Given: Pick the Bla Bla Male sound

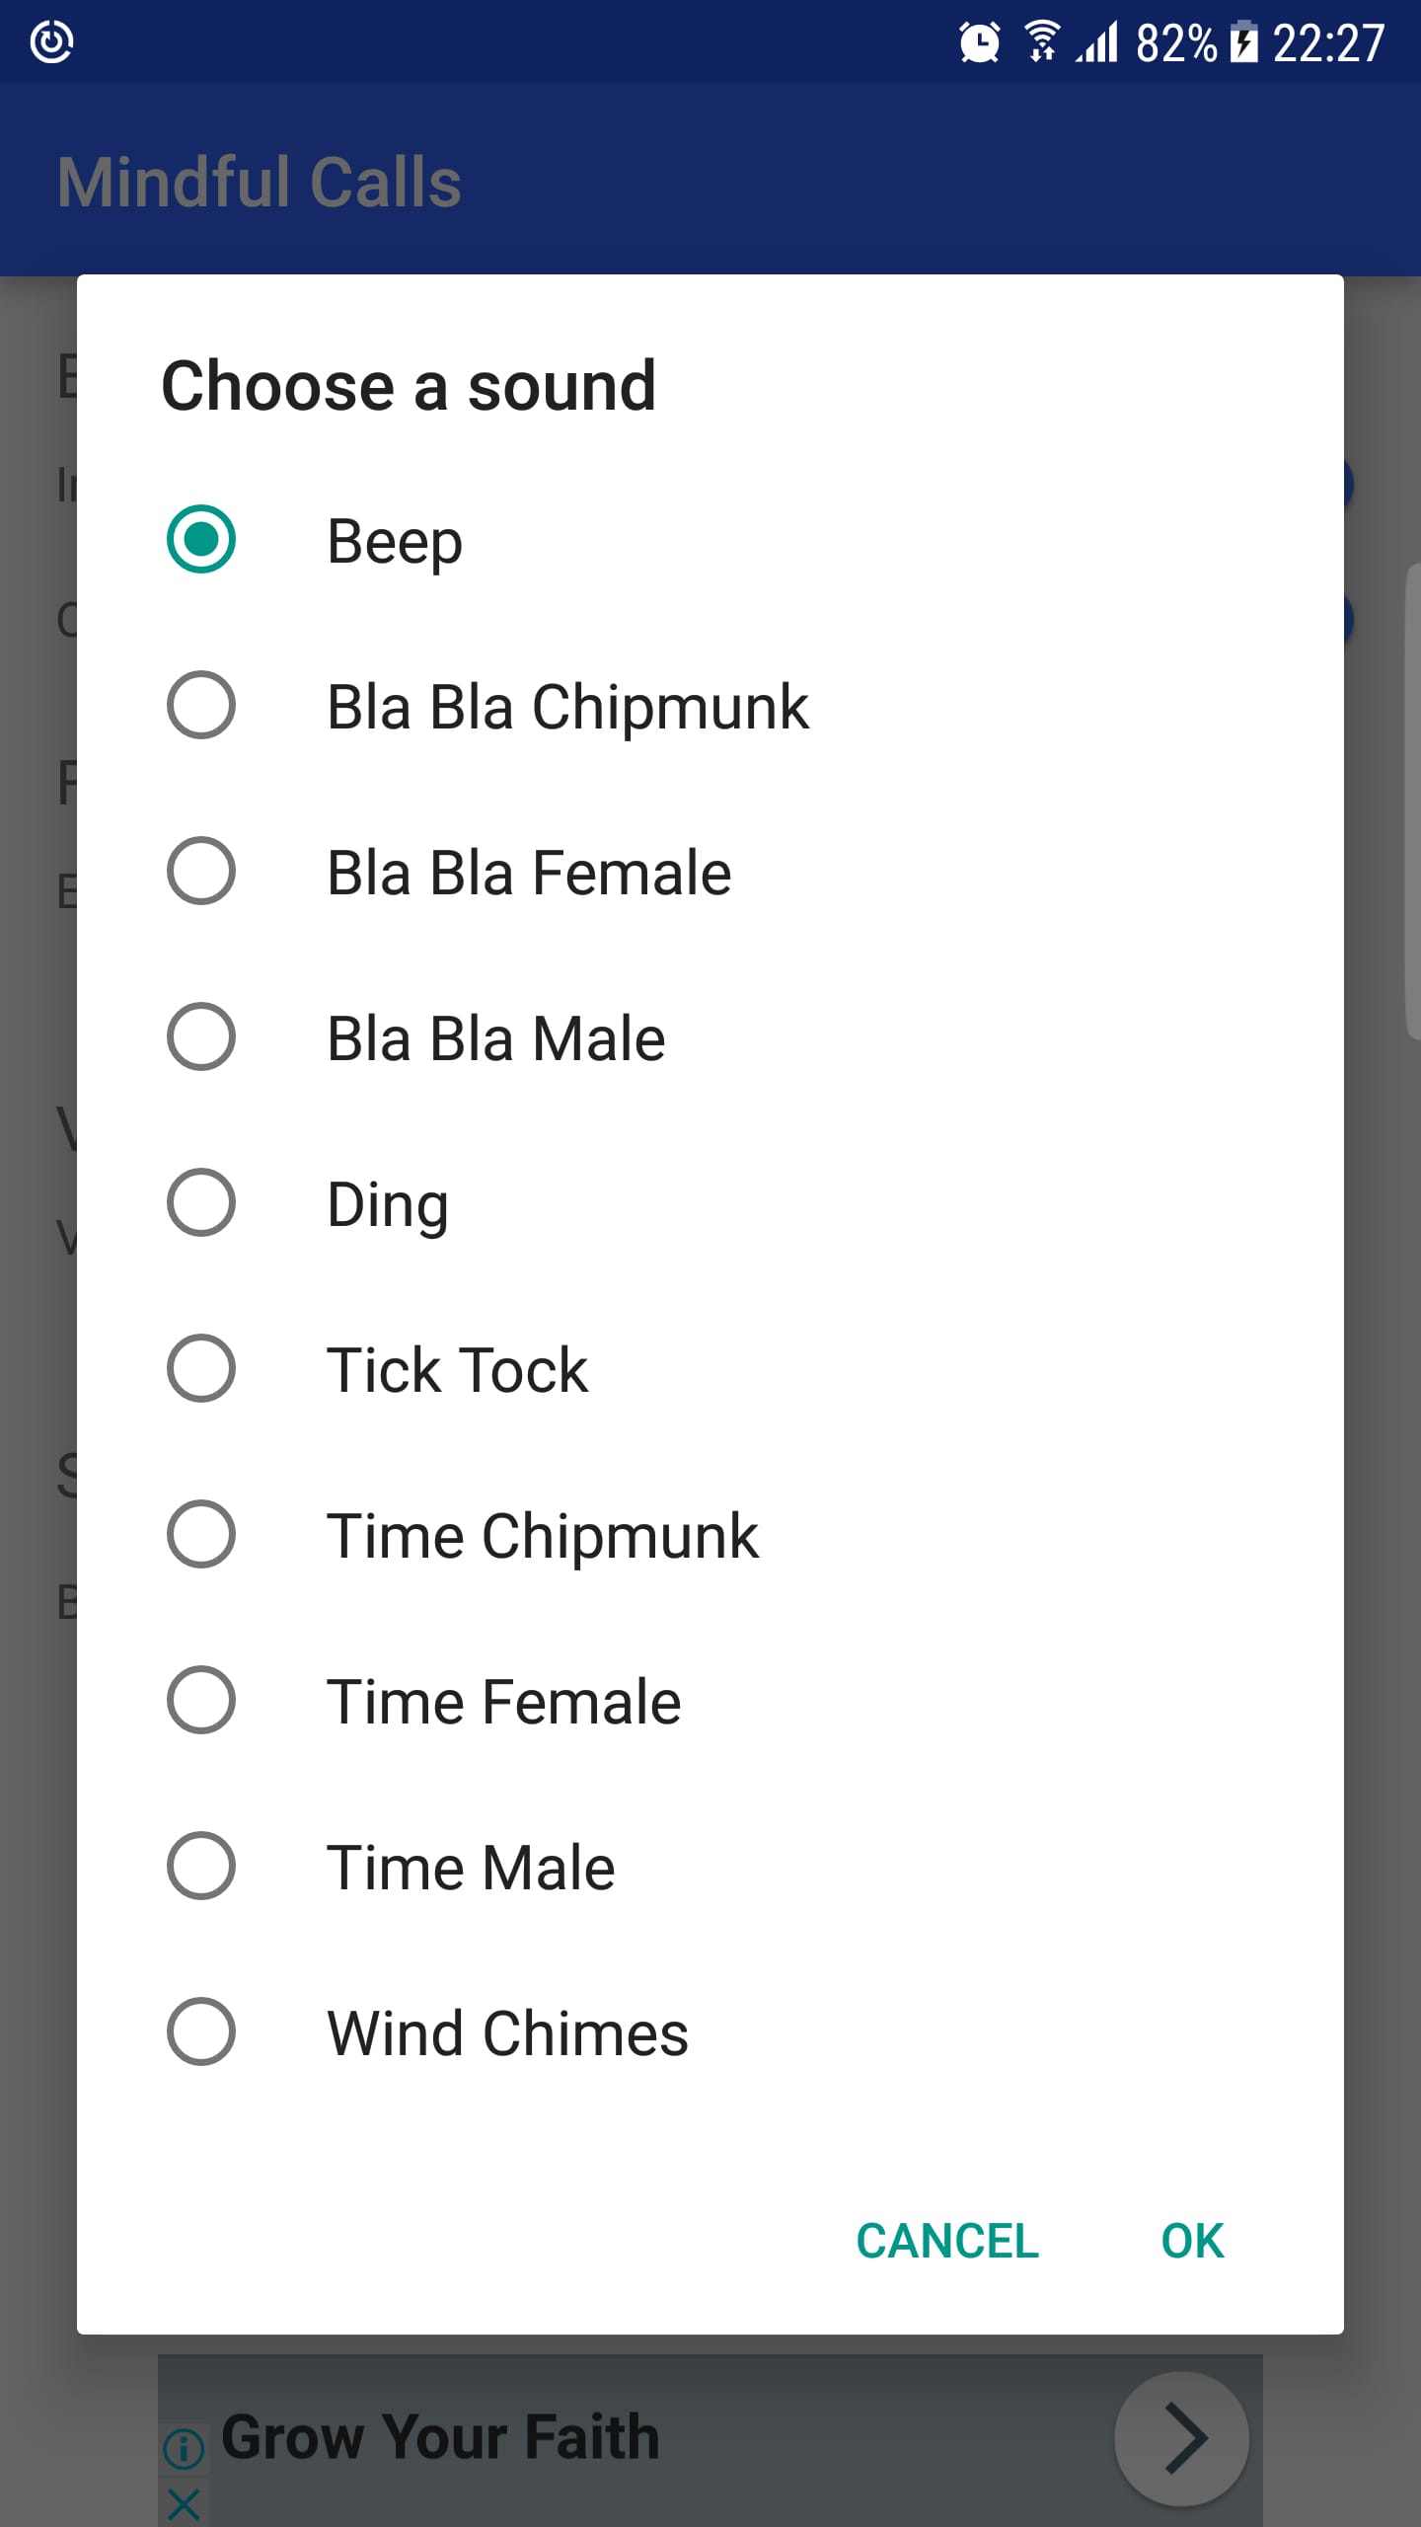Looking at the screenshot, I should click(201, 1036).
